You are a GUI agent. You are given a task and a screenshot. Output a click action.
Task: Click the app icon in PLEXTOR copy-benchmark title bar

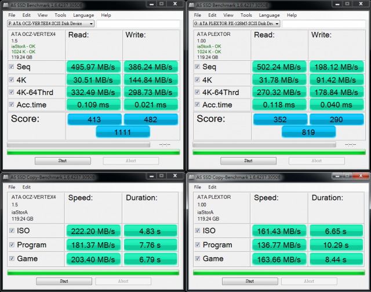click(x=192, y=177)
